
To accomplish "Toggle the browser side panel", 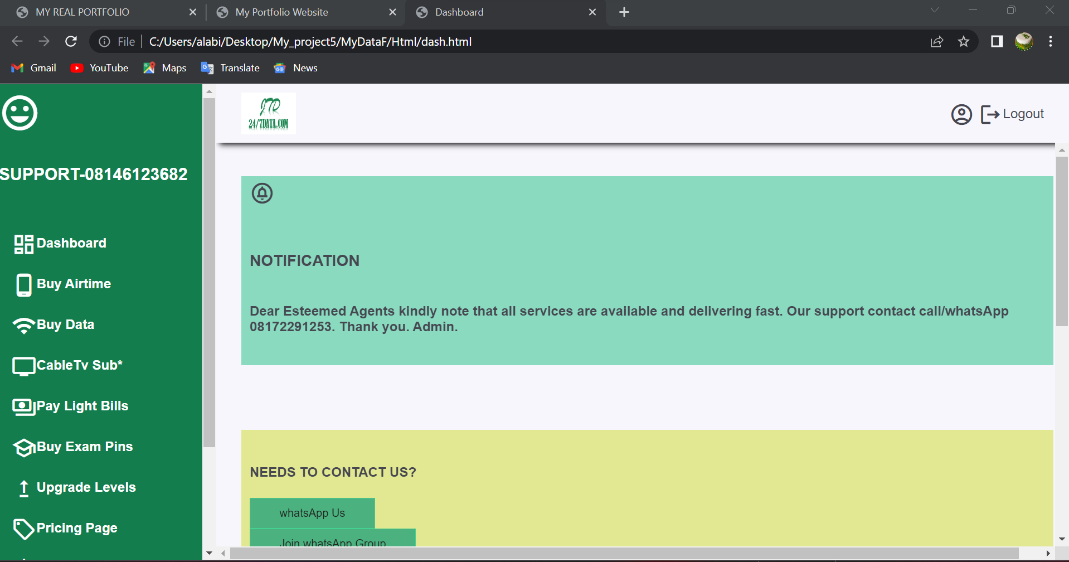I will [x=997, y=42].
